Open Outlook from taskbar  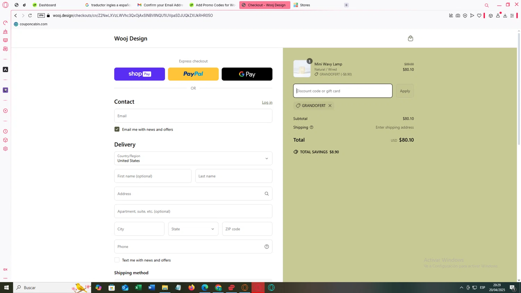(x=125, y=287)
